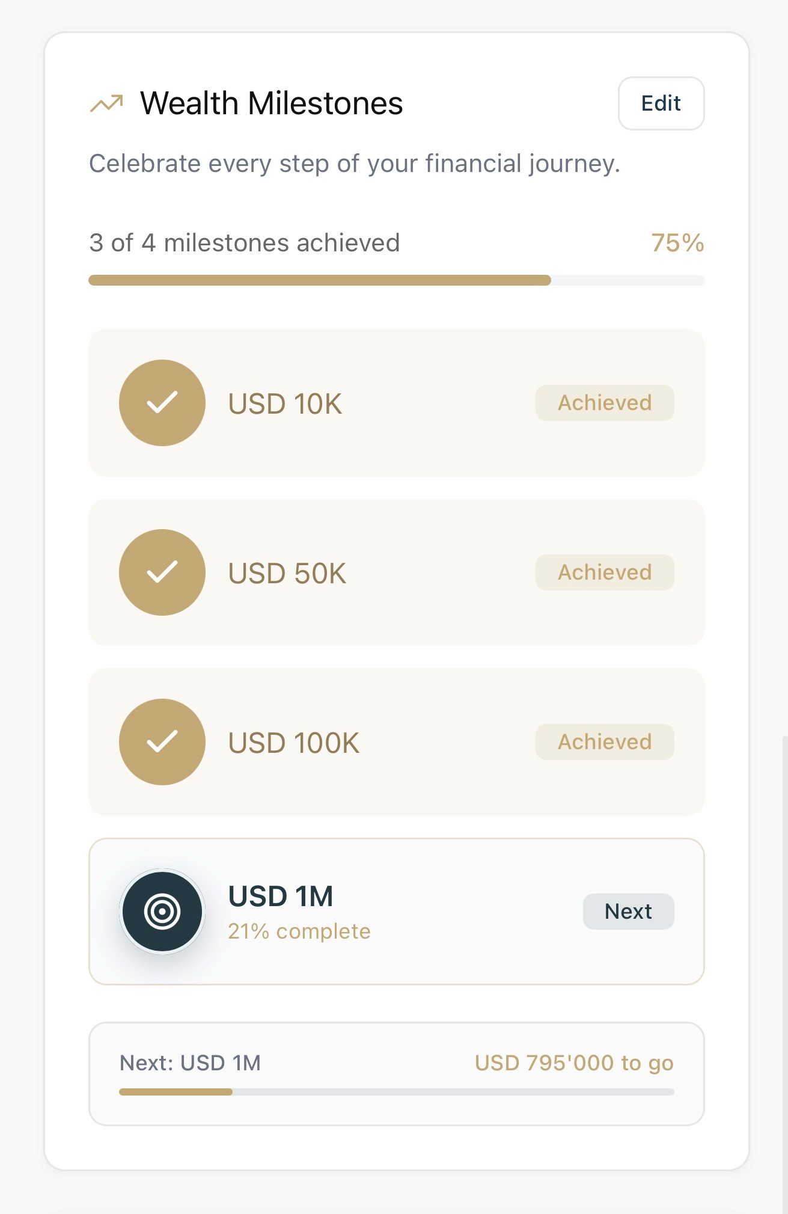788x1214 pixels.
Task: Click the USD 795'000 to go text
Action: tap(574, 1063)
